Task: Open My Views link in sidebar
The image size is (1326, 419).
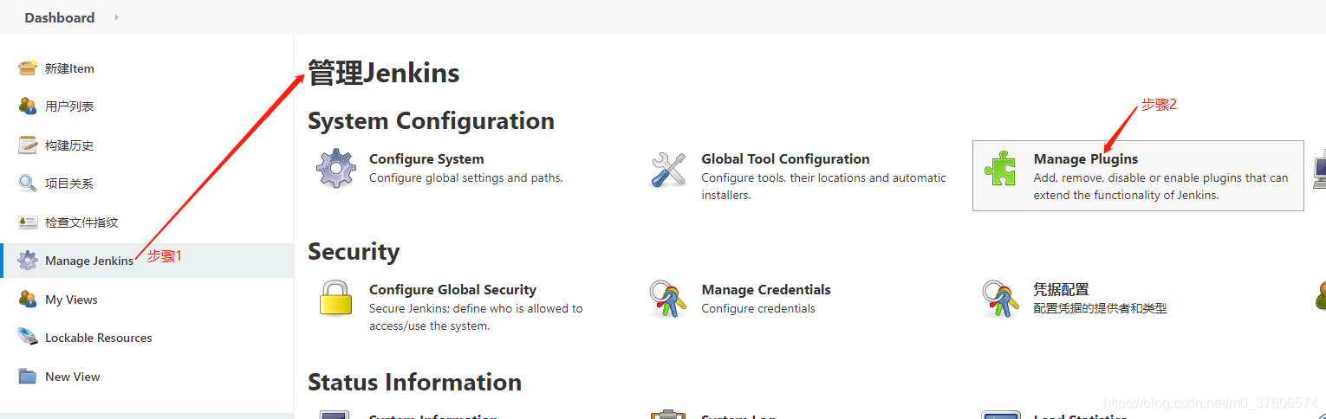Action: [x=71, y=300]
